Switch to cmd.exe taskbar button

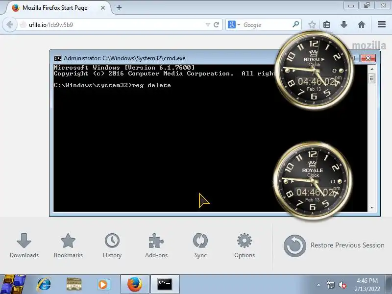165,284
